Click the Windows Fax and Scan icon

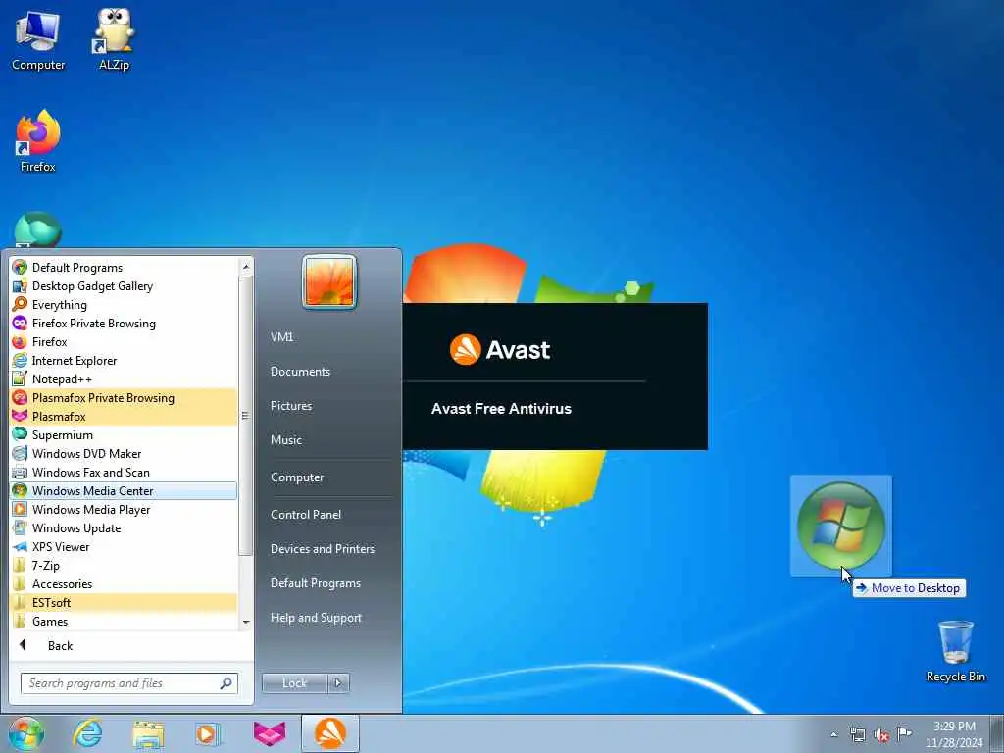[20, 472]
